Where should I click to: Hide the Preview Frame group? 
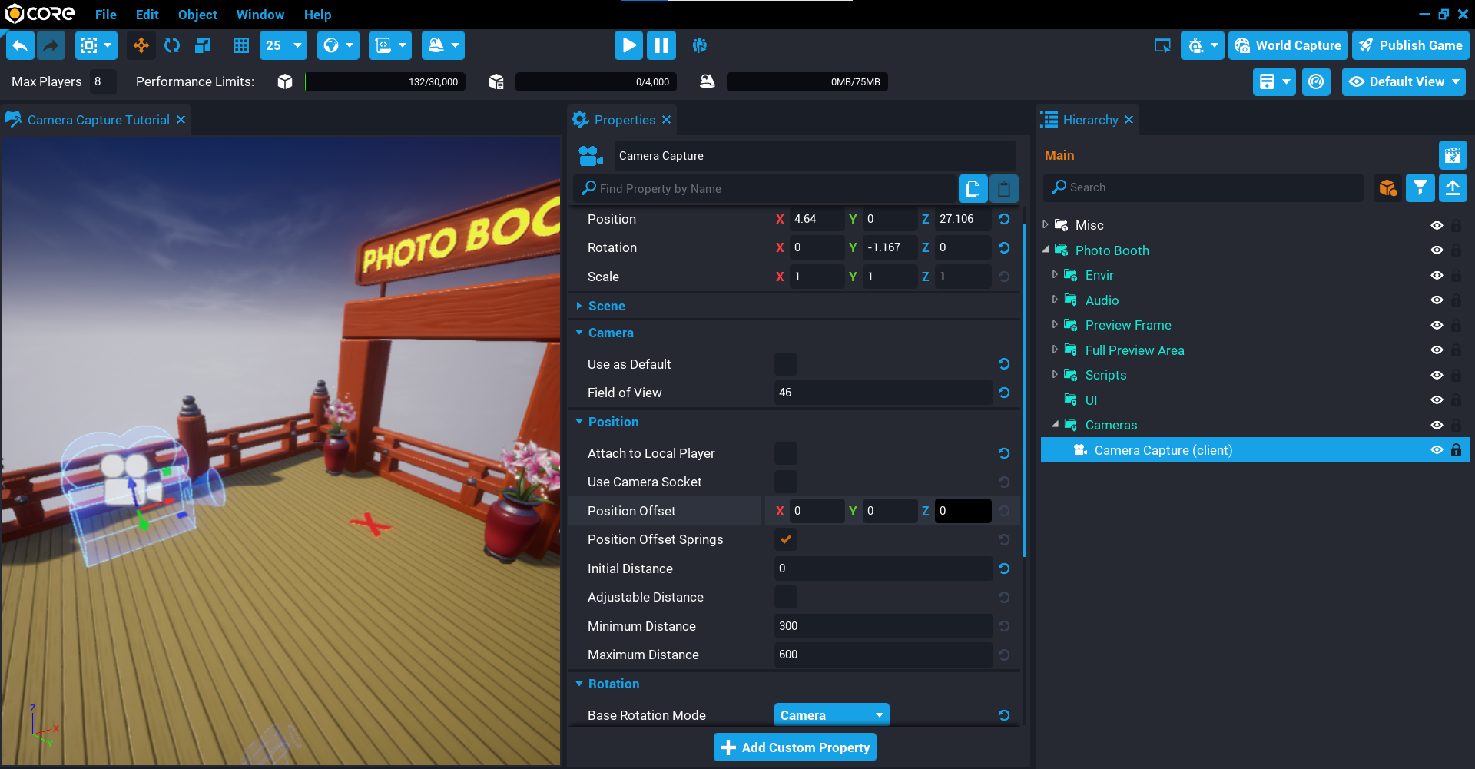(x=1437, y=325)
